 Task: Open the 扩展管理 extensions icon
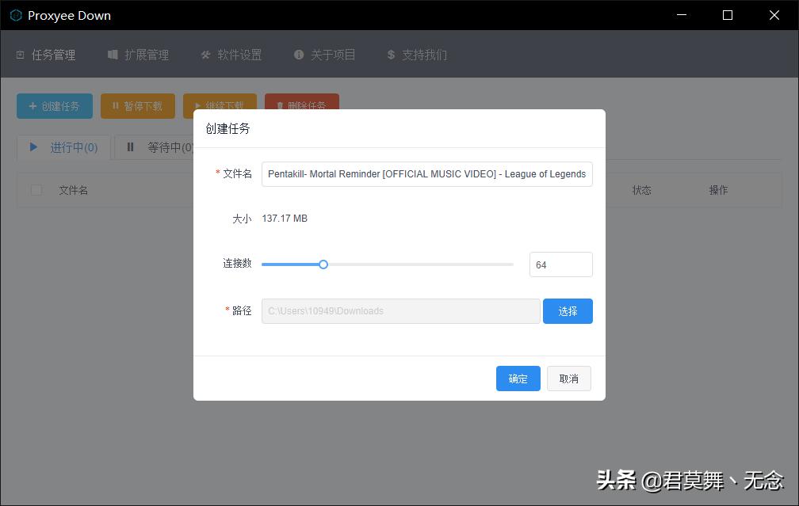[112, 55]
